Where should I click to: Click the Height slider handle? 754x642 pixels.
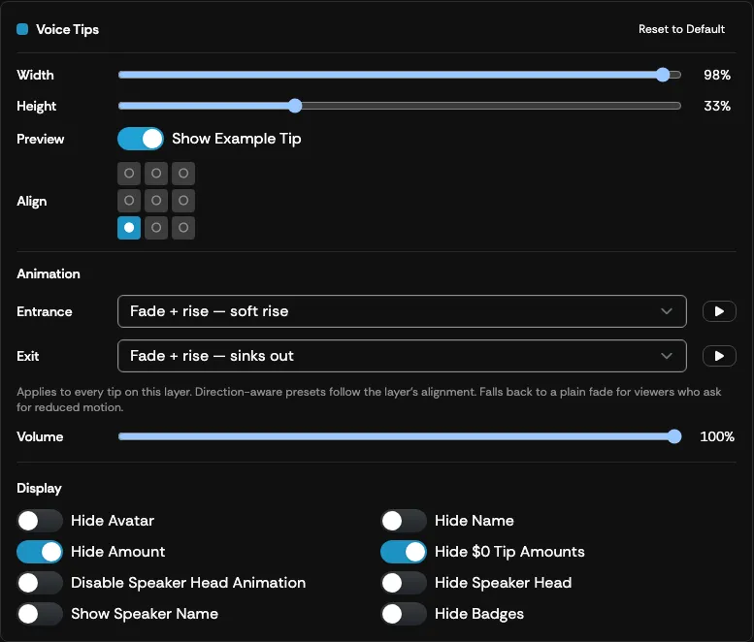pyautogui.click(x=295, y=106)
